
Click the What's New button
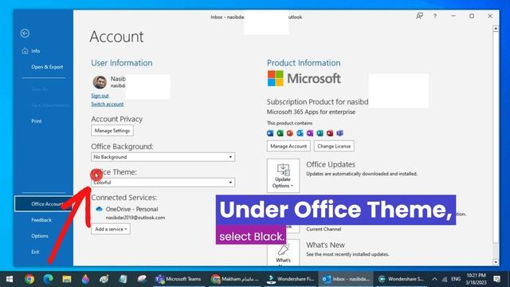click(283, 254)
